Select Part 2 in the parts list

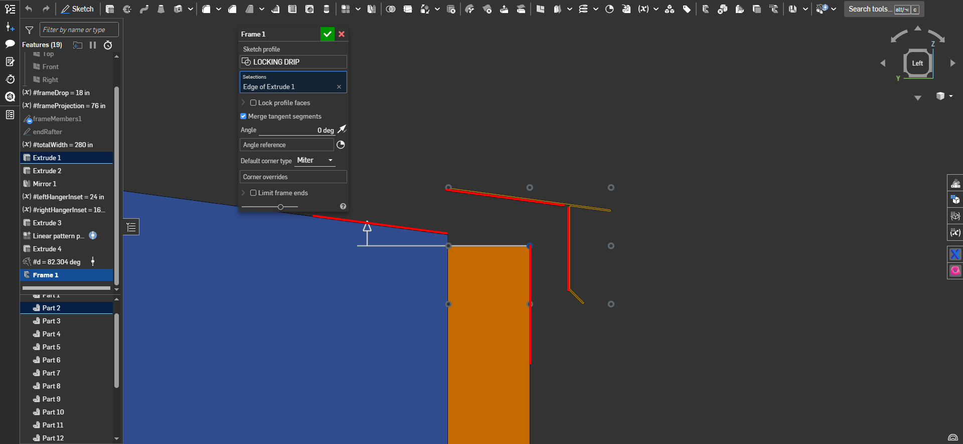[x=67, y=308]
